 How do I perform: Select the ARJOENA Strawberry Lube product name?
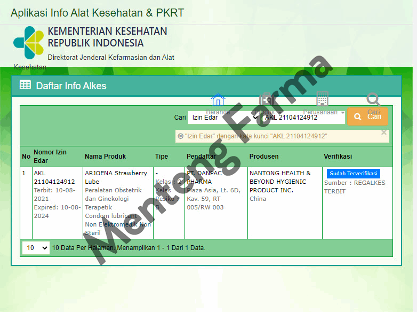116,177
